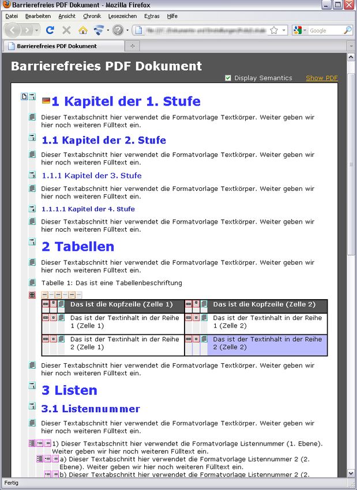Click the Back navigation button
The image size is (357, 490).
point(13,30)
